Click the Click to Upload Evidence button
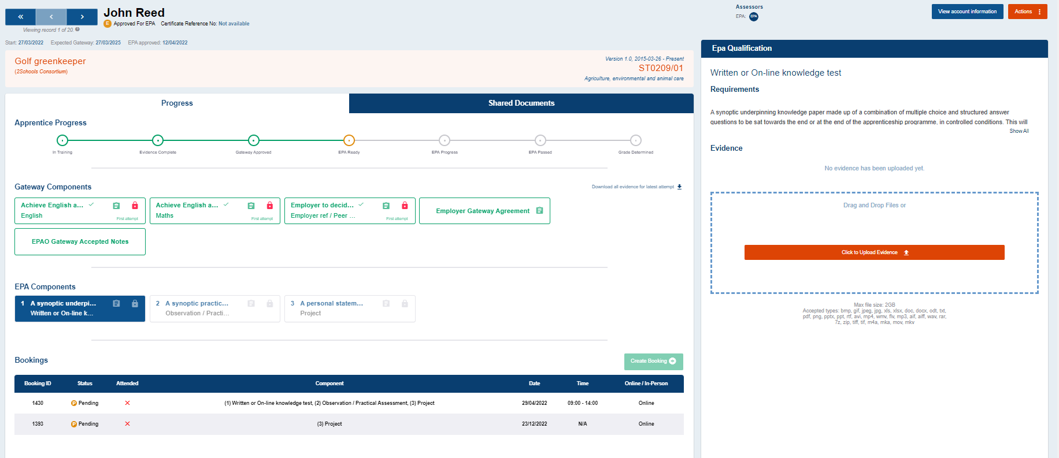This screenshot has height=458, width=1059. click(x=874, y=252)
